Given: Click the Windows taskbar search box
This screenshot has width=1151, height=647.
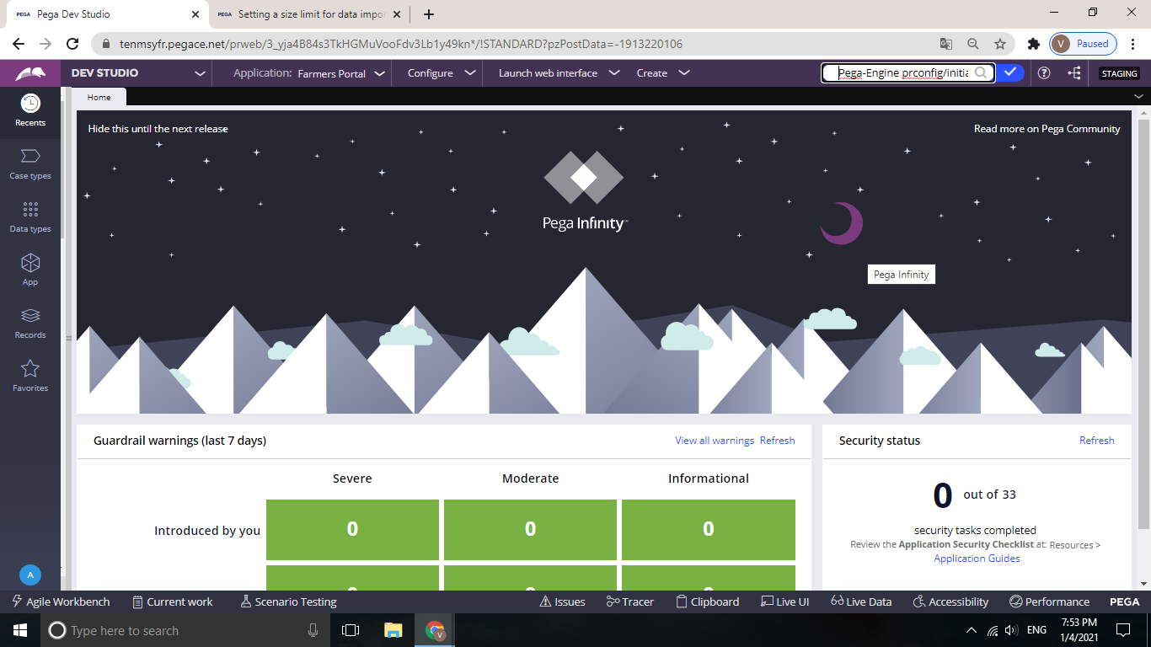Looking at the screenshot, I should pos(185,630).
